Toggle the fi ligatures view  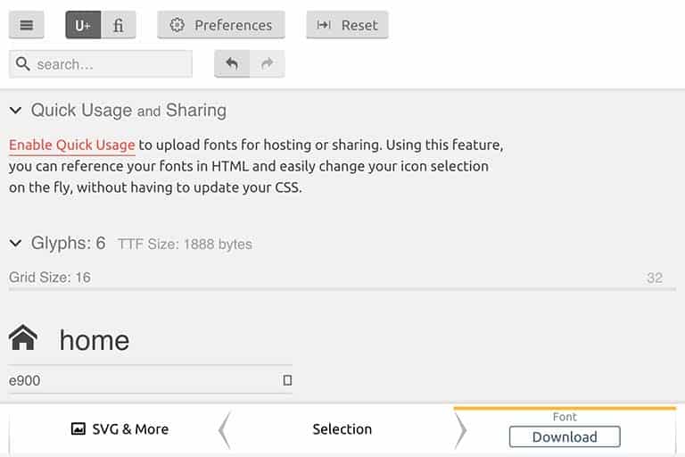[x=119, y=25]
